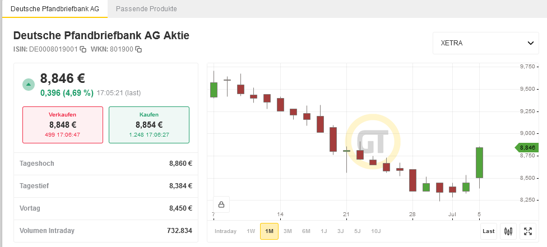Set the chart range to 10J
The height and width of the screenshot is (247, 547).
376,231
